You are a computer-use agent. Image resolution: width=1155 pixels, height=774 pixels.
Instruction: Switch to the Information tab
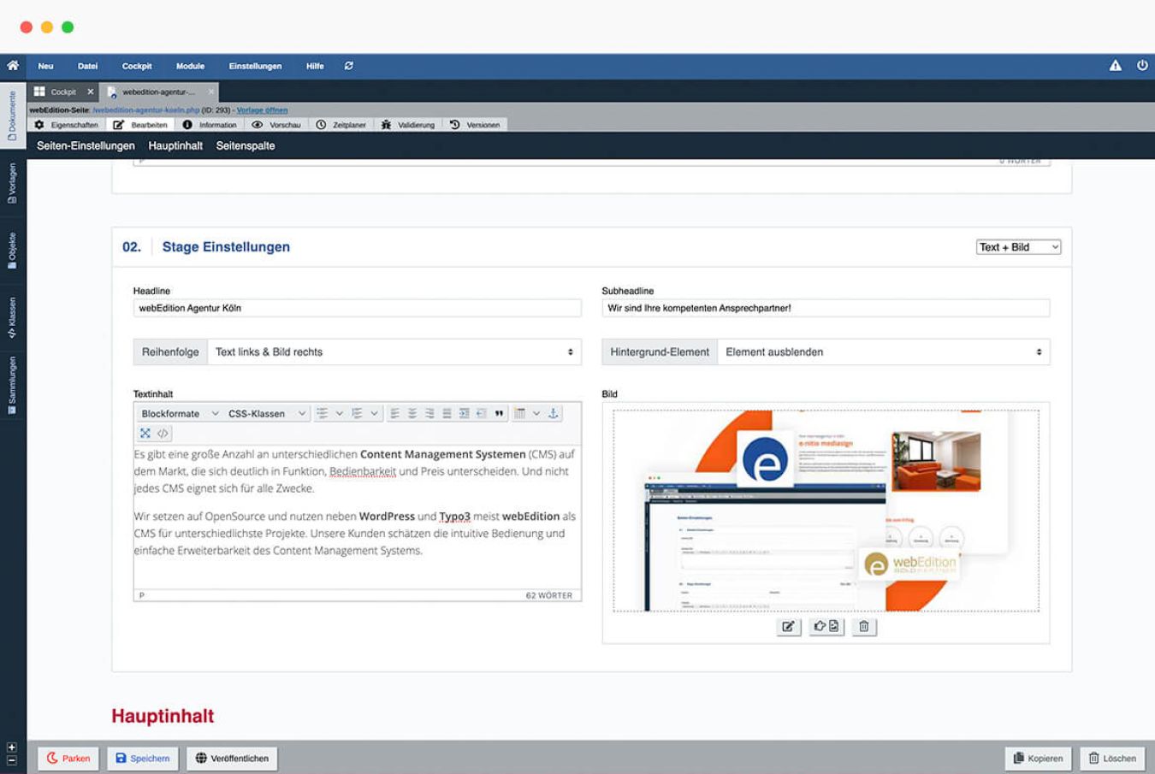(210, 125)
